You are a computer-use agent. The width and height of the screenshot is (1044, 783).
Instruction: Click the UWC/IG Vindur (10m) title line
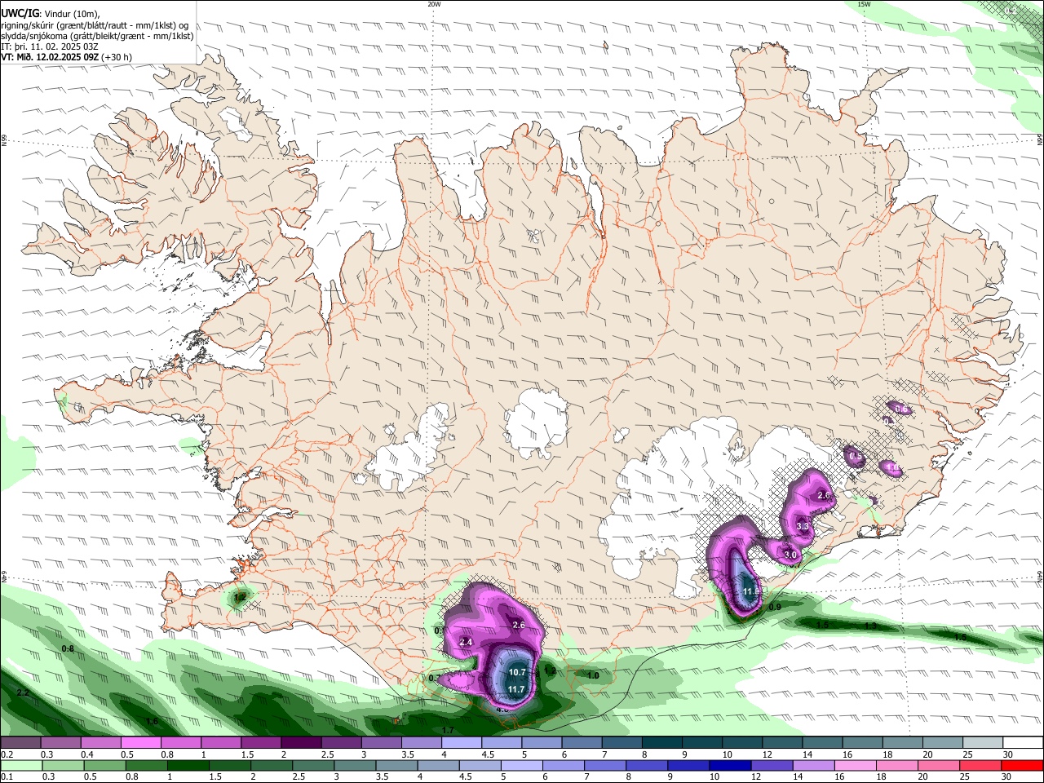(50, 14)
